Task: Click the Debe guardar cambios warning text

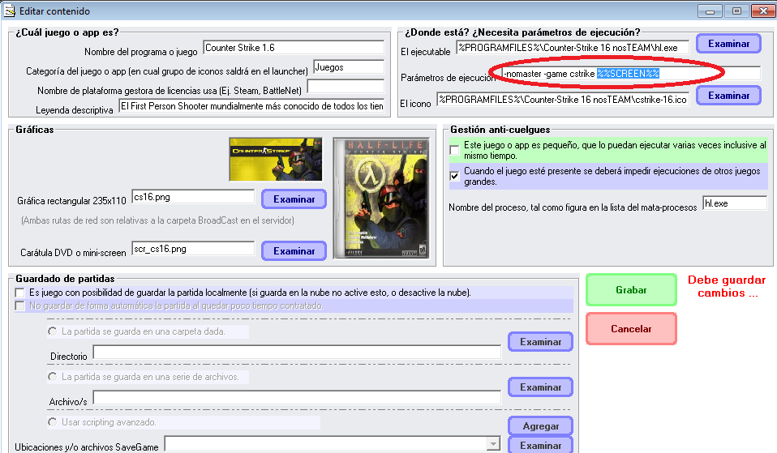Action: pos(727,286)
